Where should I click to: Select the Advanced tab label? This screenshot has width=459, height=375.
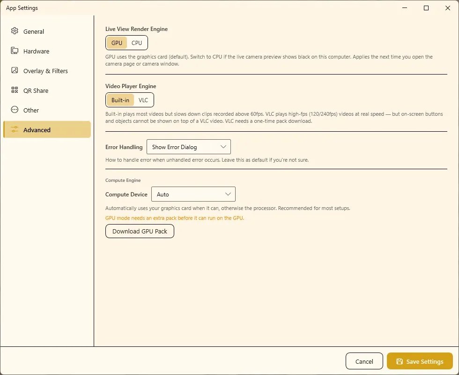[37, 130]
